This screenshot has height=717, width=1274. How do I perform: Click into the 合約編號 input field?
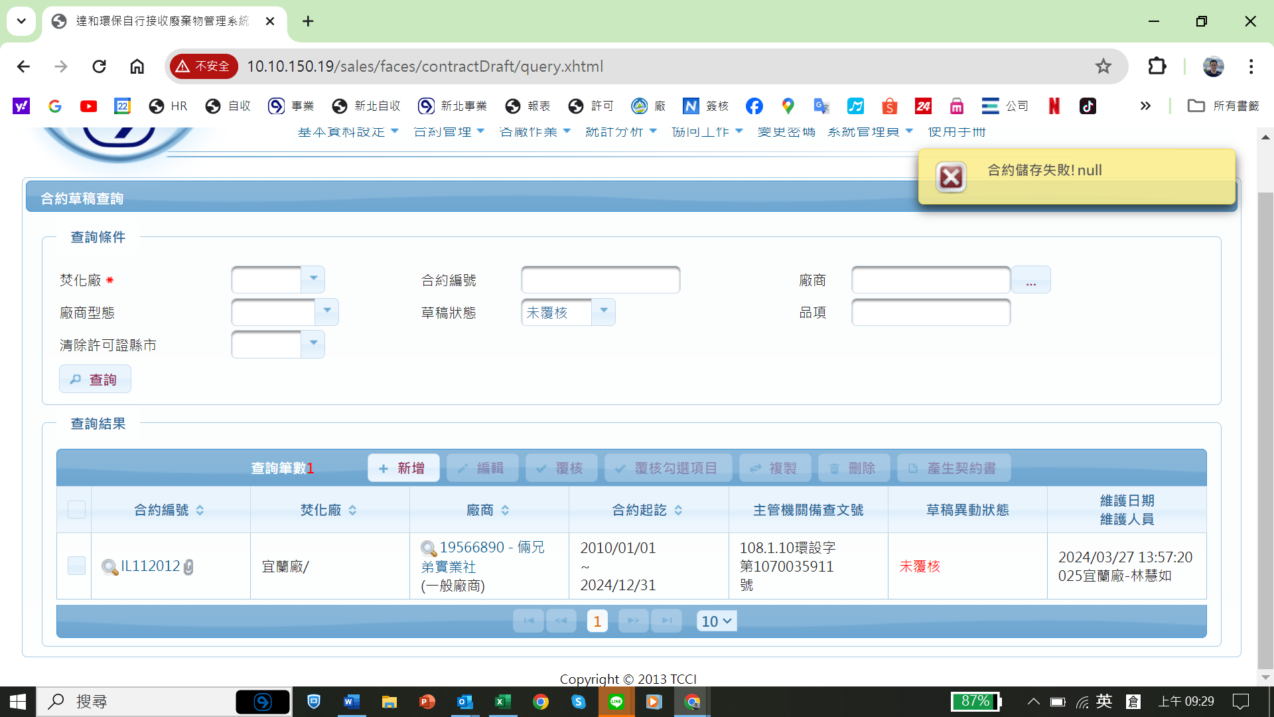(x=601, y=279)
